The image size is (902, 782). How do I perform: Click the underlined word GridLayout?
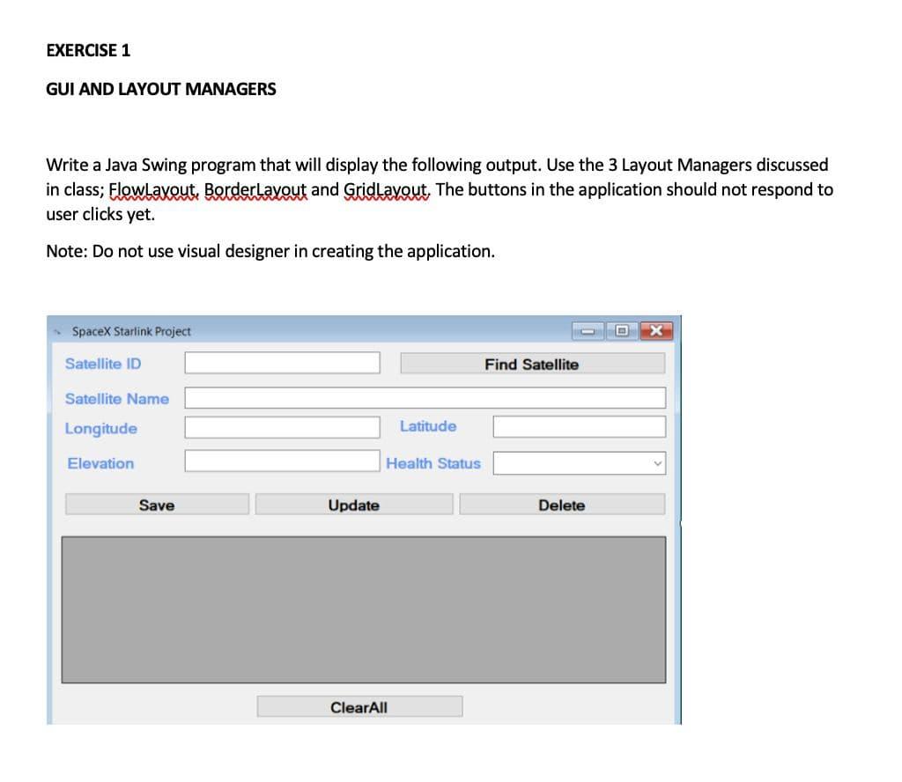[387, 189]
